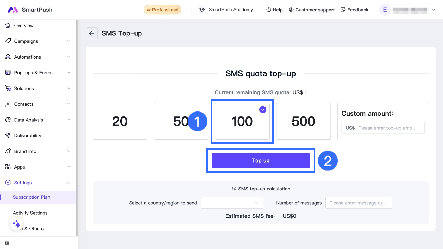Go to Activity Settings in sidebar
This screenshot has height=249, width=443.
coord(30,213)
